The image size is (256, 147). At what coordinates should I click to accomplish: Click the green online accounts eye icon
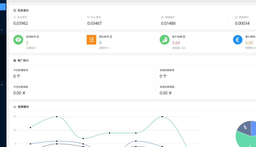point(18,40)
